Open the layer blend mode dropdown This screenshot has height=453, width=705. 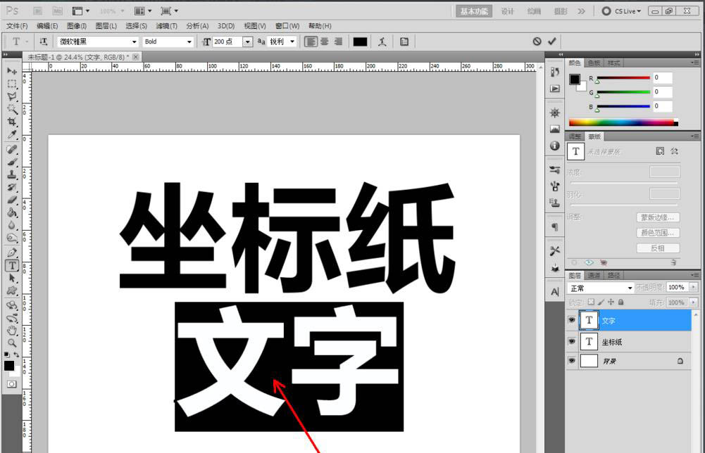599,287
